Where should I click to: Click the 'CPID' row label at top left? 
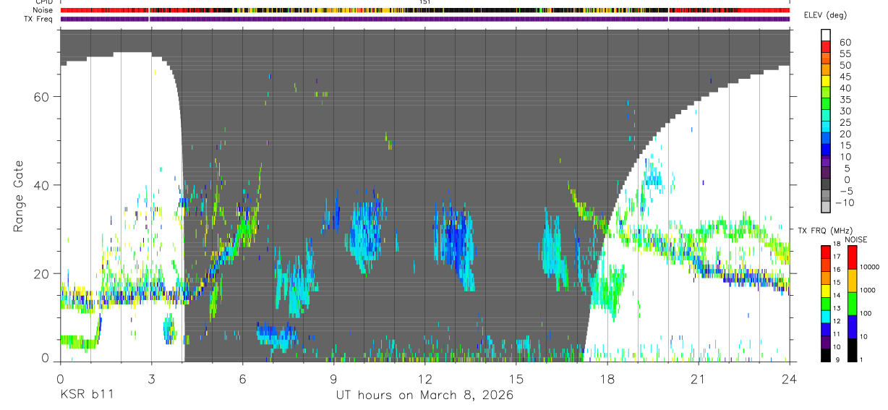[x=44, y=2]
